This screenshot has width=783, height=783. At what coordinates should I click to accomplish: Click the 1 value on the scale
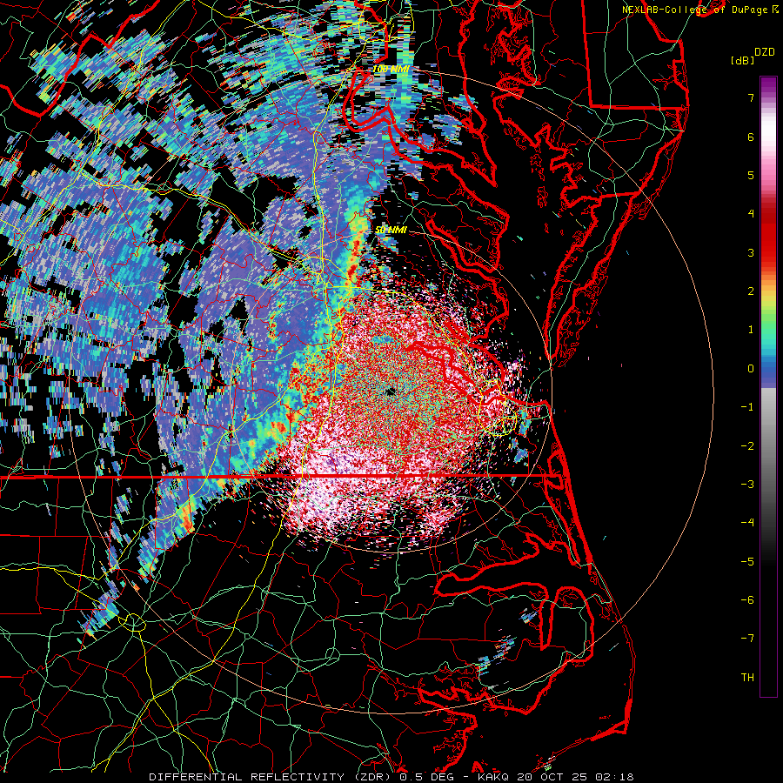point(751,330)
